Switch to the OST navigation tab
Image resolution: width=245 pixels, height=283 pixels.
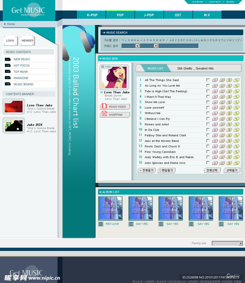(178, 15)
